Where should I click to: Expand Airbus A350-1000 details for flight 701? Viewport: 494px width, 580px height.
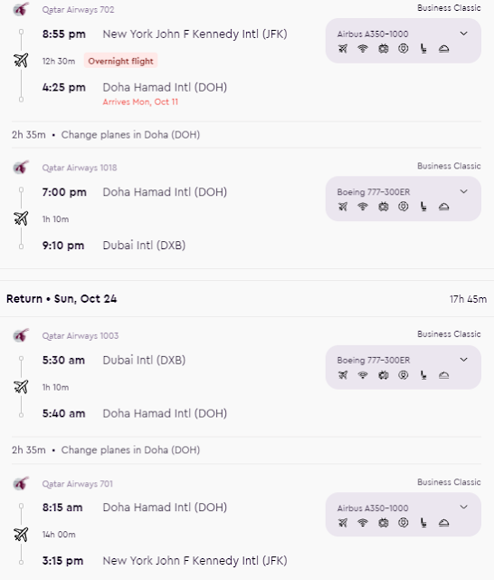tap(464, 507)
